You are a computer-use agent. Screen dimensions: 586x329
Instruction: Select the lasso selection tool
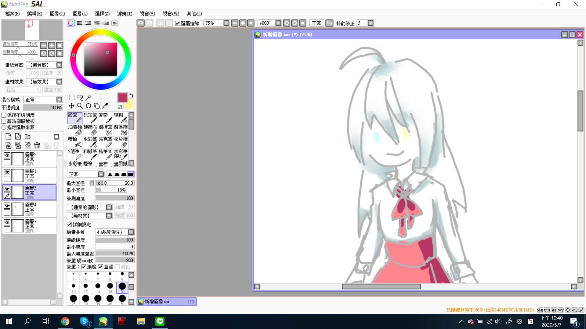click(x=80, y=97)
